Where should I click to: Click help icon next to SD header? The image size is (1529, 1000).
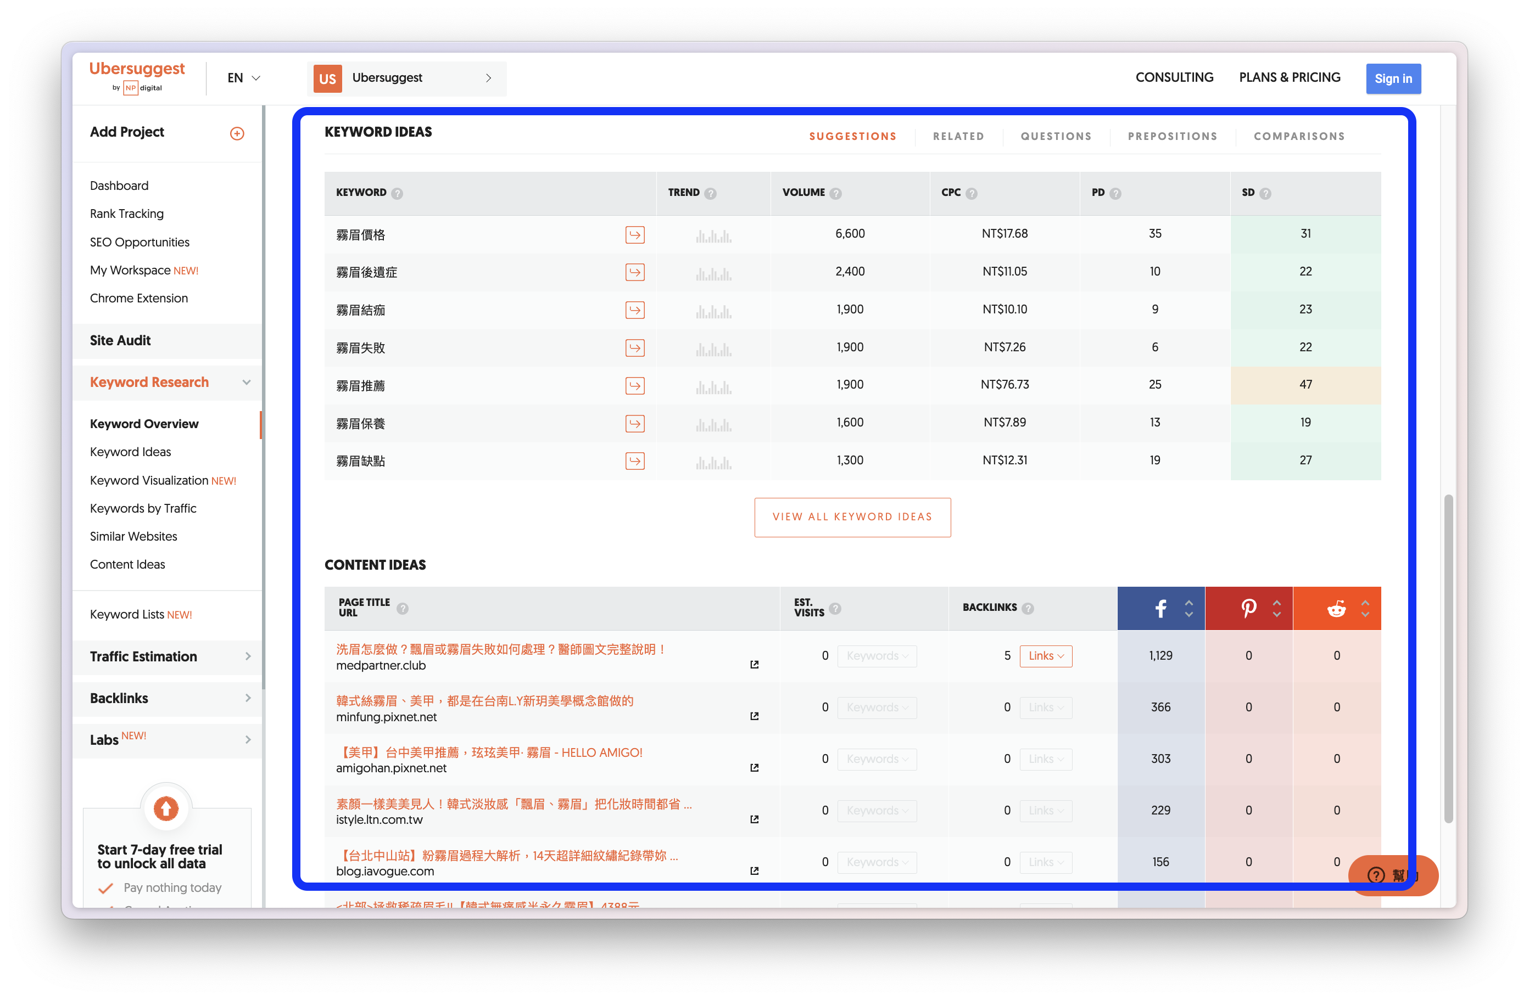(1265, 193)
